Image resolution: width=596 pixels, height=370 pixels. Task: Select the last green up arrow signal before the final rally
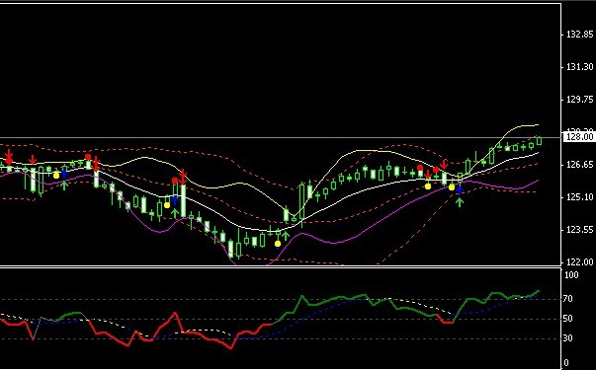click(460, 202)
